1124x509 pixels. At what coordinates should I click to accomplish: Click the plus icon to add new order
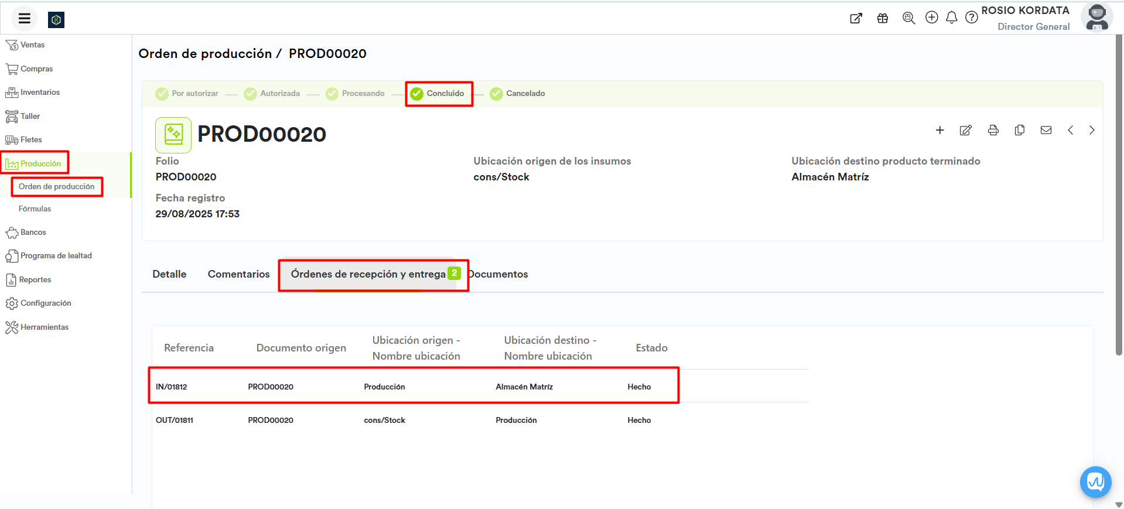(x=939, y=131)
